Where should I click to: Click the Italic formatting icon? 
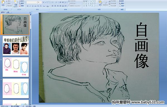pyautogui.click(x=30, y=6)
